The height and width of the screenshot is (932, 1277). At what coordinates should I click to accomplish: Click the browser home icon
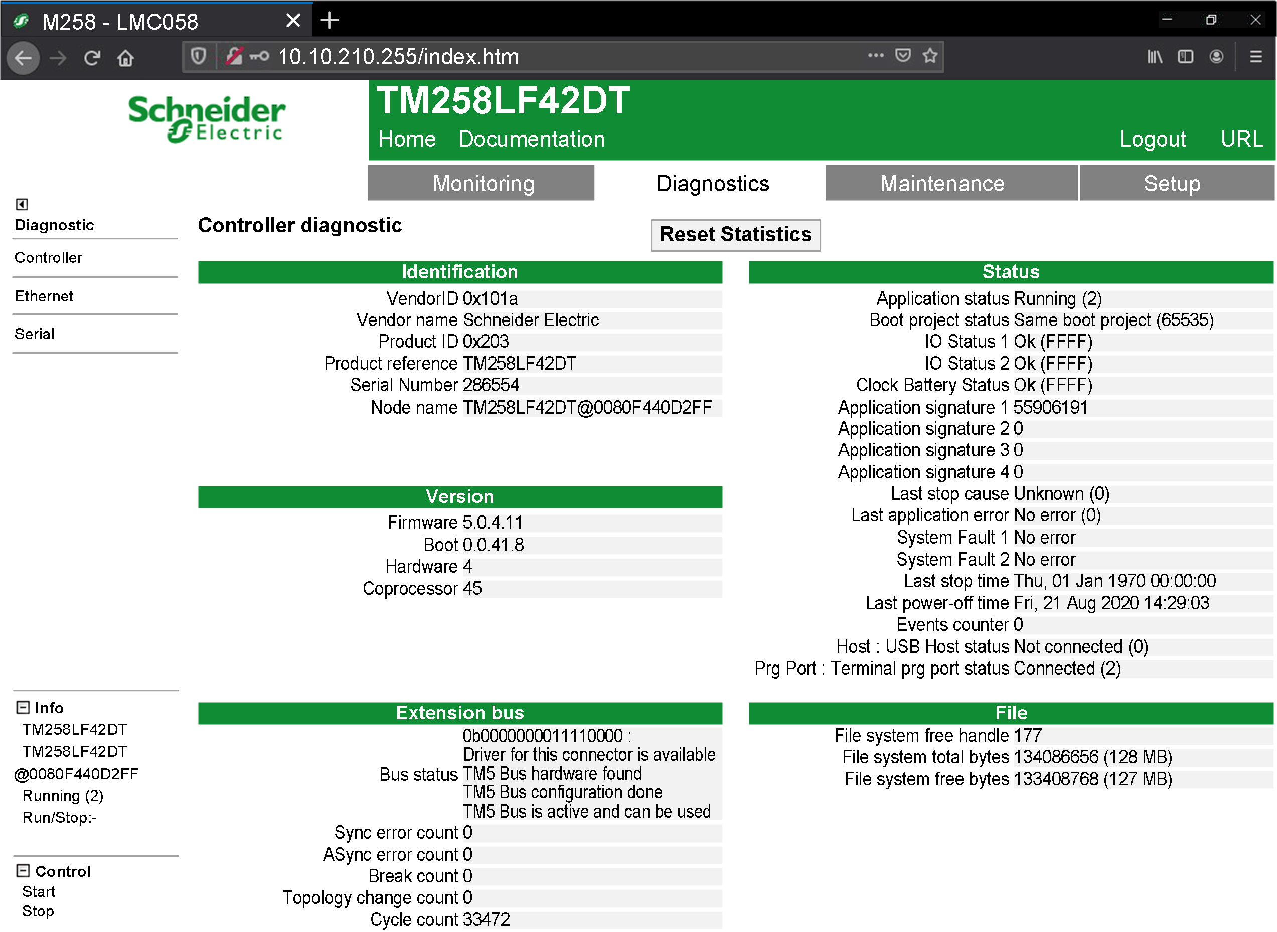tap(126, 58)
